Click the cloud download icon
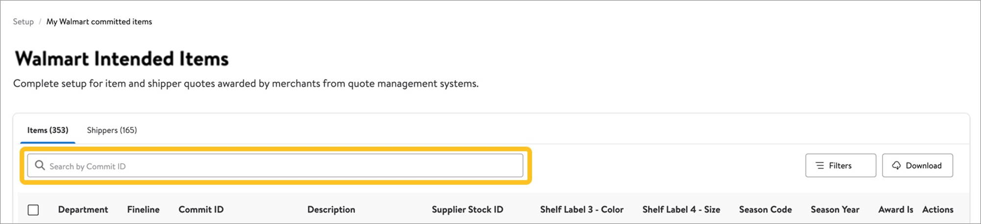 pos(896,166)
